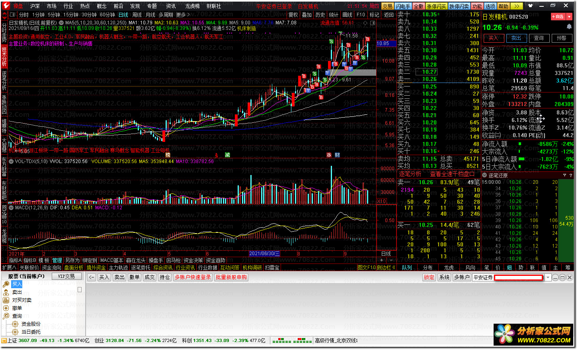Click the VIP交易 button
The width and height of the screenshot is (578, 350).
coord(66,276)
